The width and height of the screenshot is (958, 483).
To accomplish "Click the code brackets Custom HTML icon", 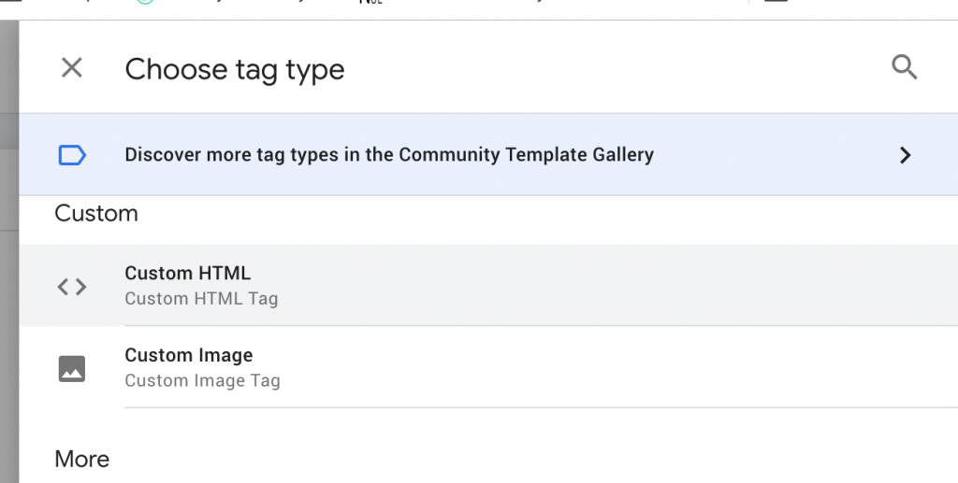I will [x=72, y=286].
